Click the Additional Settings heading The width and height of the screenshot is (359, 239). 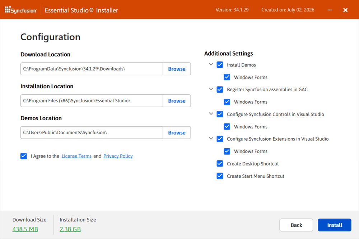click(228, 53)
